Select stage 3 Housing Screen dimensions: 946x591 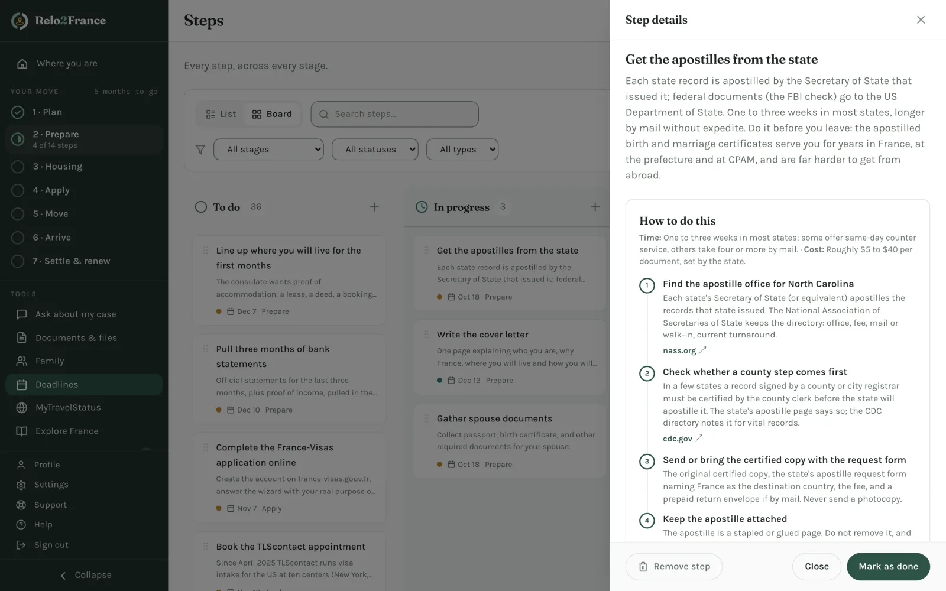point(84,167)
